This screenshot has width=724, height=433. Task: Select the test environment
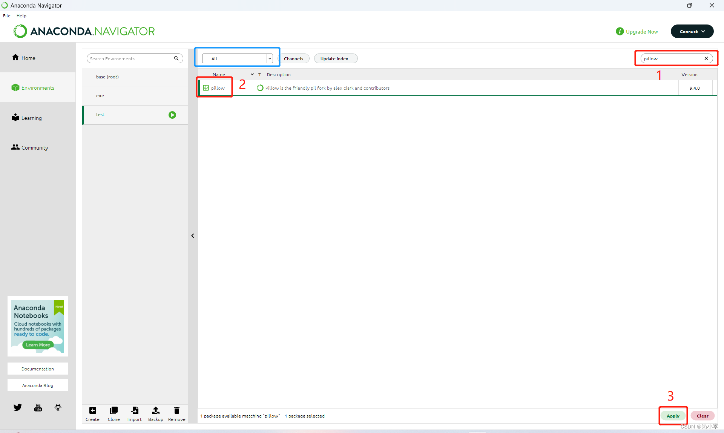(x=135, y=115)
